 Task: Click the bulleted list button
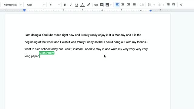coord(159,5)
